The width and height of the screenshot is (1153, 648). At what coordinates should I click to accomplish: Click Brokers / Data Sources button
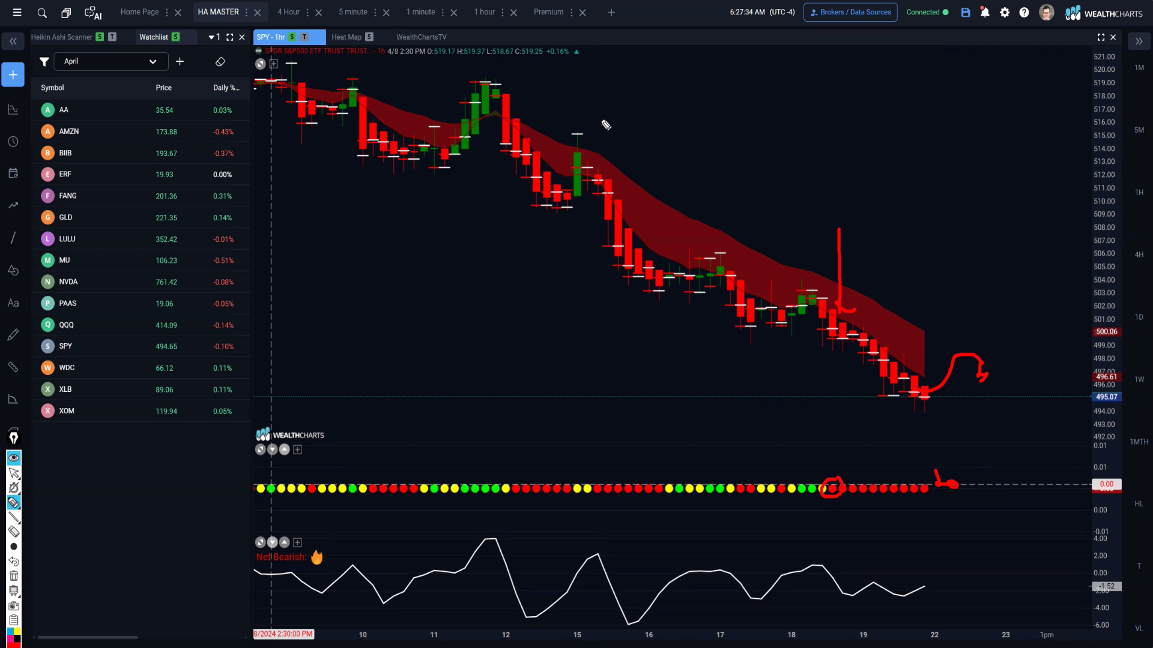click(x=850, y=12)
